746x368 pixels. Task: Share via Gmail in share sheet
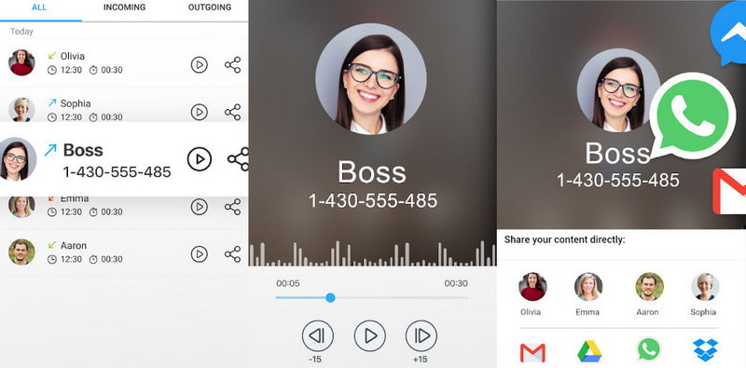532,352
